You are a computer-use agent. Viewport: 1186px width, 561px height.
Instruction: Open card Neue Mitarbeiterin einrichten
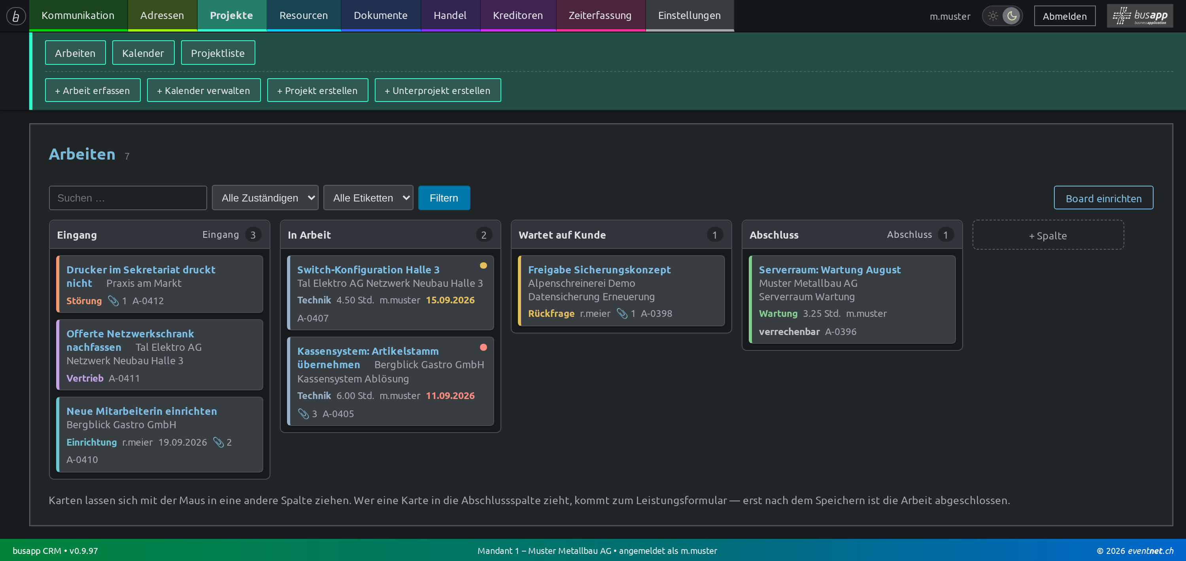(x=159, y=435)
